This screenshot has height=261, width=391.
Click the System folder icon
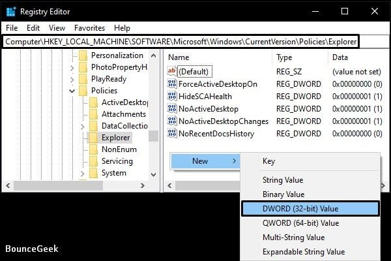pos(93,173)
